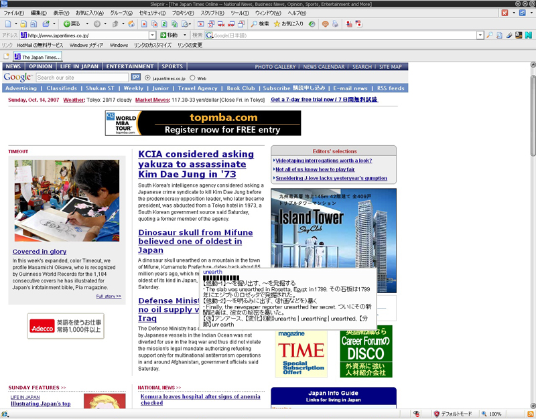Image resolution: width=536 pixels, height=419 pixels.
Task: Click the scrollbar down arrow
Action: tap(533, 406)
